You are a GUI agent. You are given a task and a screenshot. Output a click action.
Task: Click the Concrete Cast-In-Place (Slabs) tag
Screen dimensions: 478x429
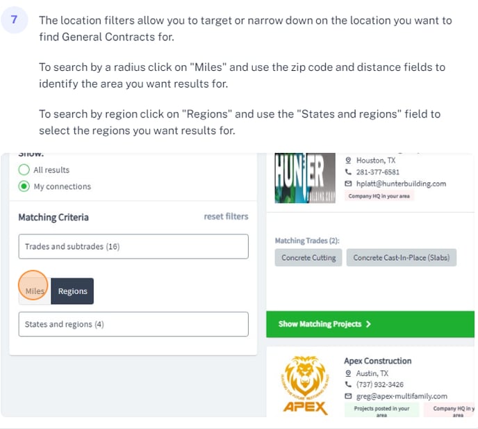[402, 257]
